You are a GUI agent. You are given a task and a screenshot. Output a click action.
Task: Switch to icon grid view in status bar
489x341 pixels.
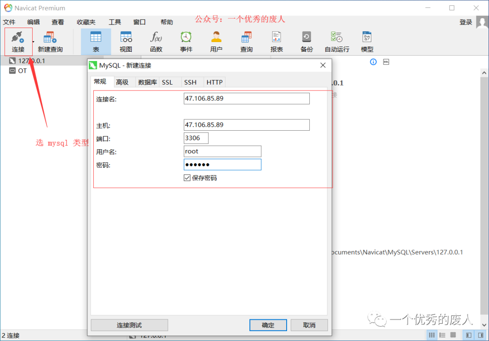click(431, 335)
